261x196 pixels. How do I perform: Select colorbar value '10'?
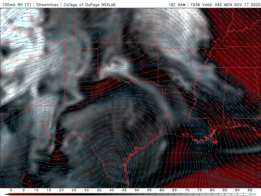point(36,190)
